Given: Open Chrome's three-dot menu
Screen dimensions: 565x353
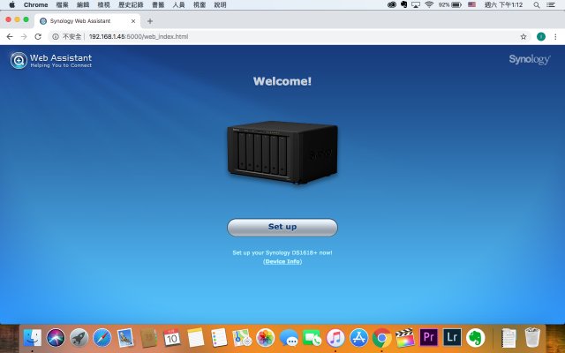Looking at the screenshot, I should [x=555, y=36].
